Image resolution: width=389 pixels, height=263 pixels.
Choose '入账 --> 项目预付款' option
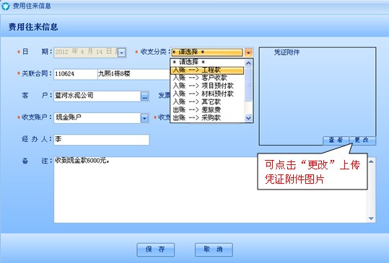click(207, 86)
